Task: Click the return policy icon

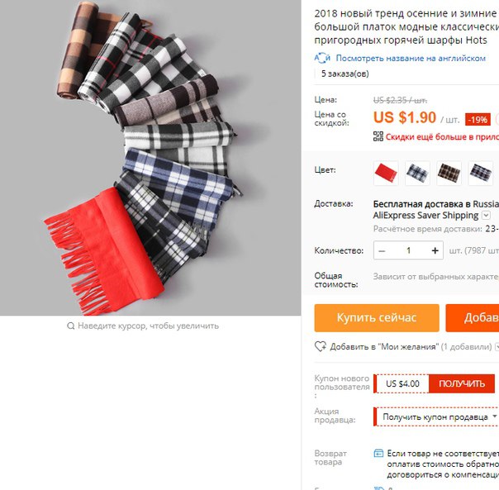Action: tap(378, 453)
